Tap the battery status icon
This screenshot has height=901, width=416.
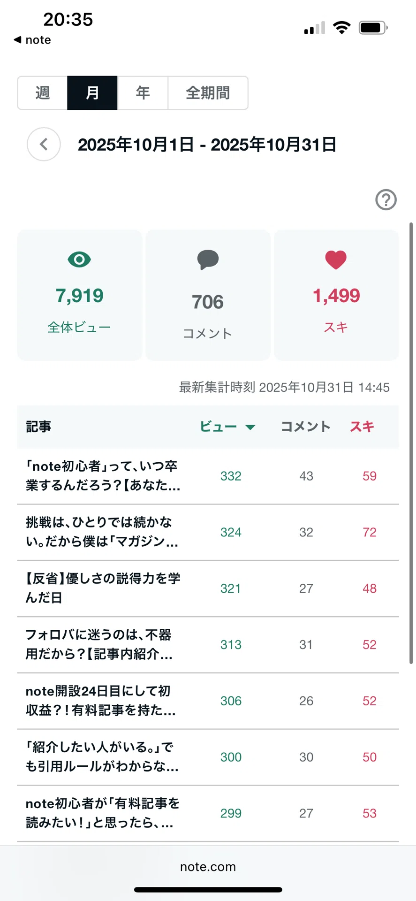pos(373,28)
